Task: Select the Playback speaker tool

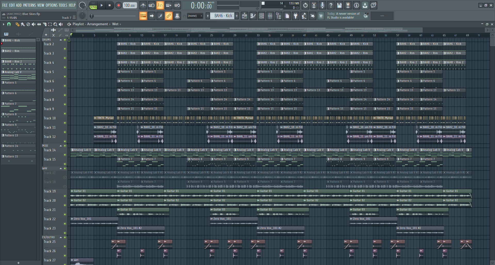Action: coord(61,24)
